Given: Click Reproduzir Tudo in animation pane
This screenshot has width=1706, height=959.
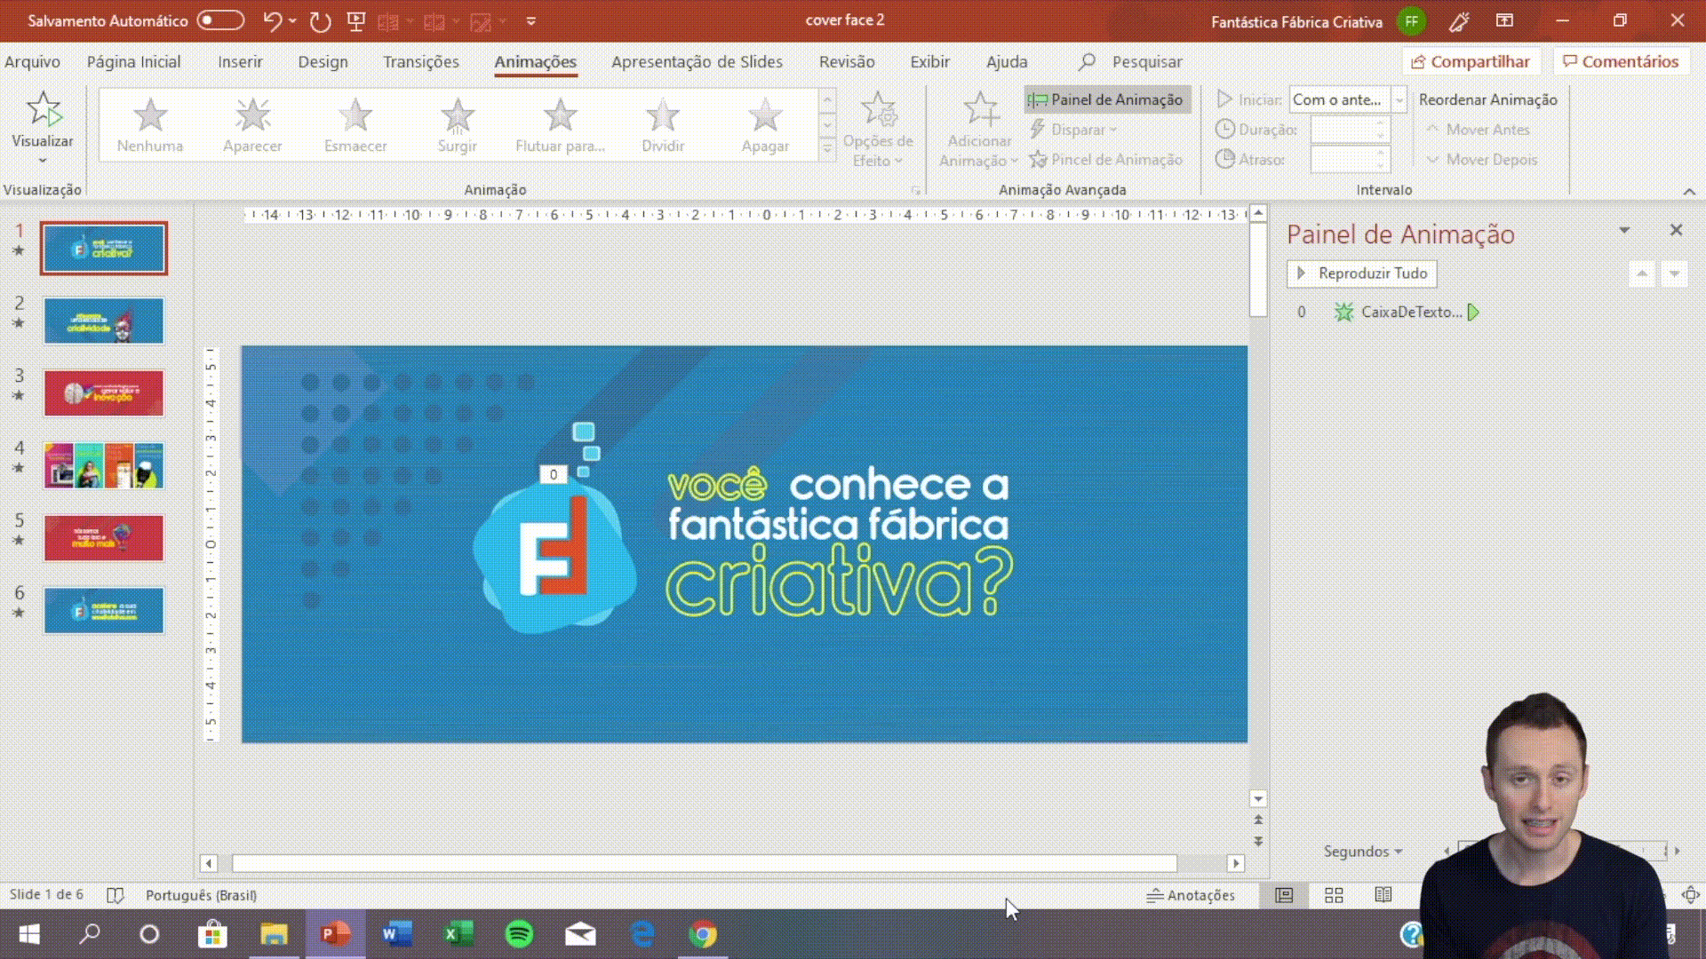Looking at the screenshot, I should tap(1361, 273).
